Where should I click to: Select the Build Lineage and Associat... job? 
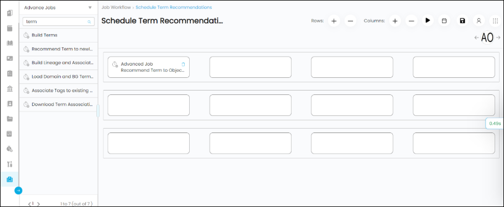click(58, 63)
